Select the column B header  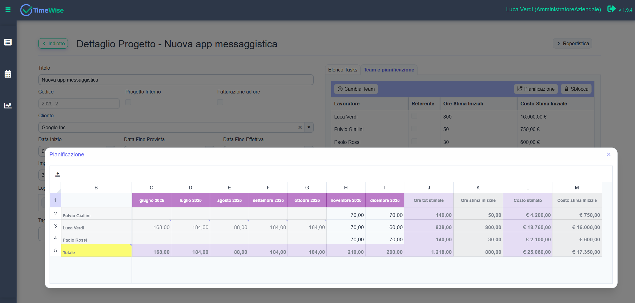coord(96,188)
